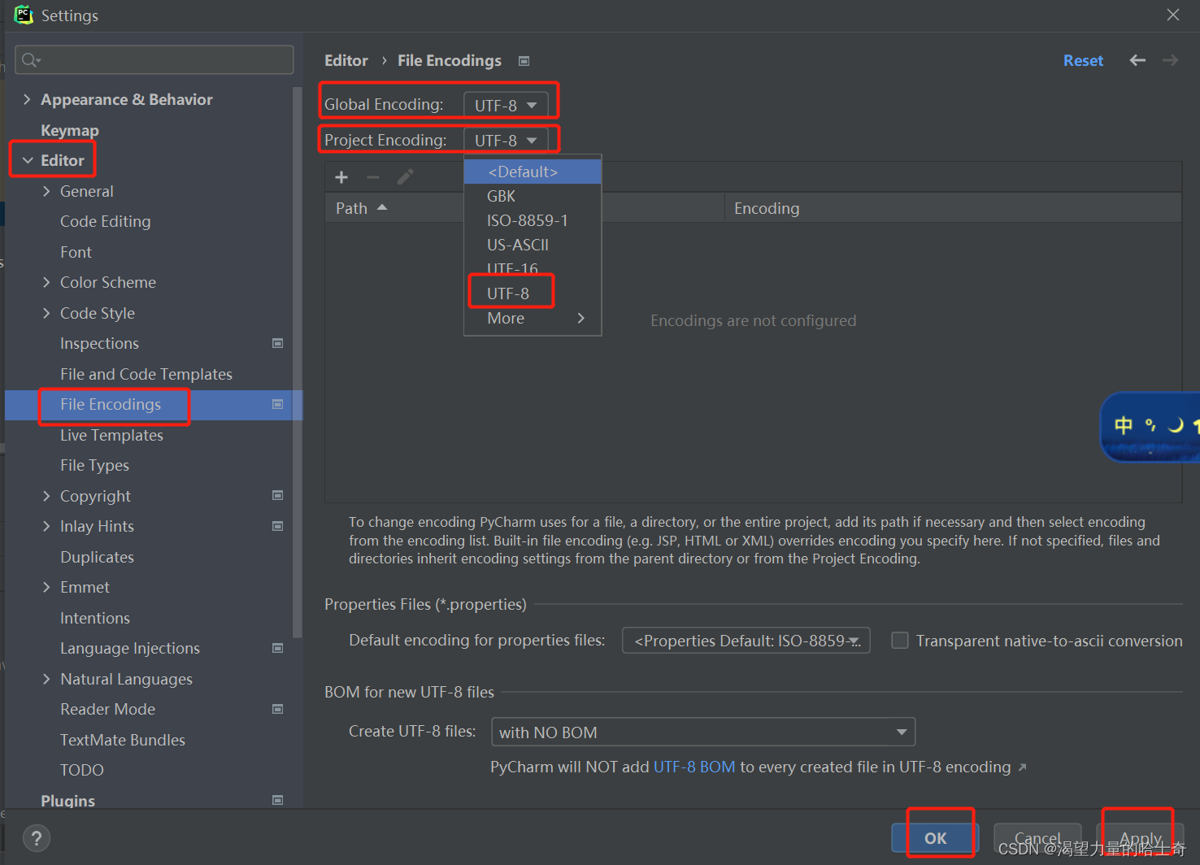Select UTF-16 in encoding list
The width and height of the screenshot is (1200, 865).
(533, 269)
